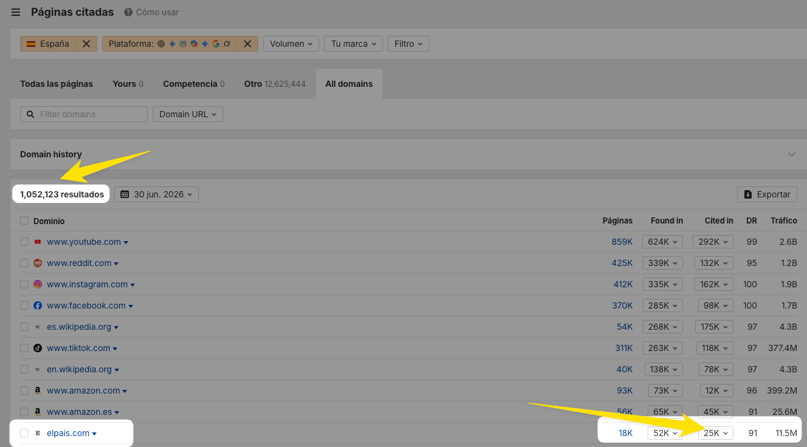Click elpais pages count 18K

click(x=626, y=433)
